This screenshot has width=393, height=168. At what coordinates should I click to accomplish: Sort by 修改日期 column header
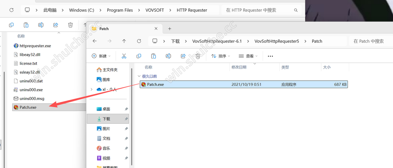pos(239,67)
